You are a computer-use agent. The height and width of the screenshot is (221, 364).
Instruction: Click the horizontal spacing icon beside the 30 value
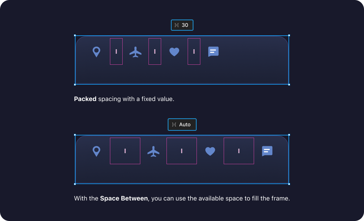point(176,25)
